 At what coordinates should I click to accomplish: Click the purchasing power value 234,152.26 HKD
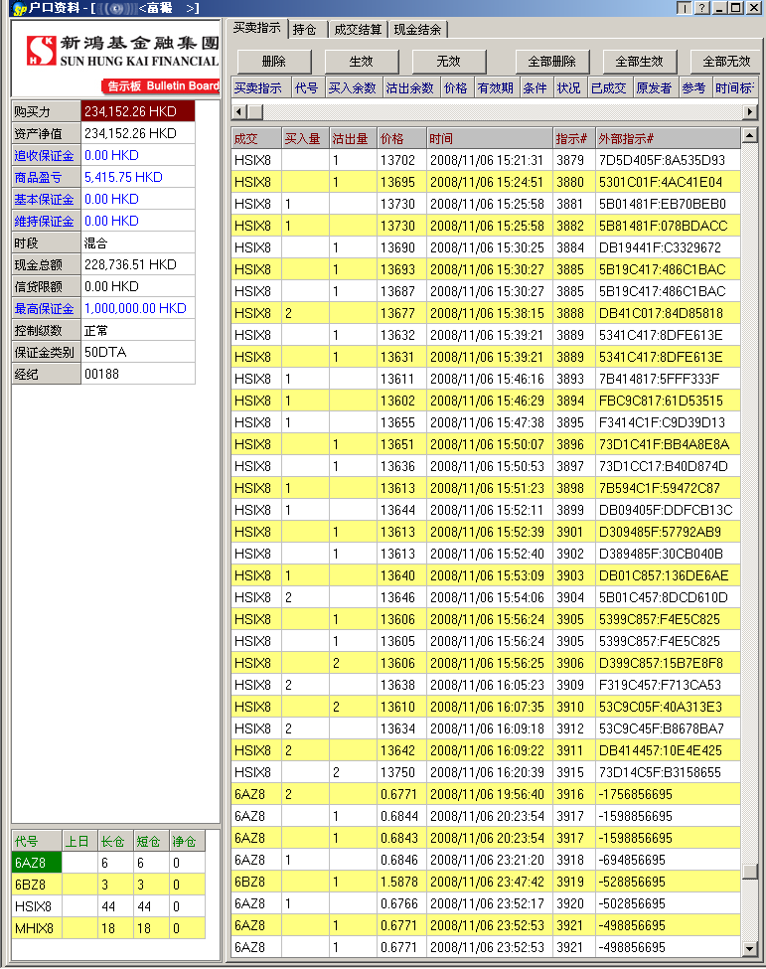point(138,112)
